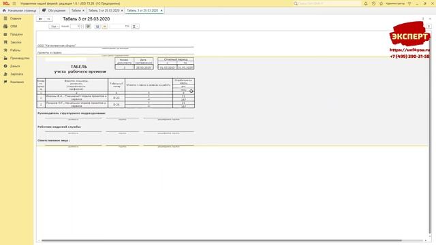Click the Табель 3 от 25.03.2020 heading
The height and width of the screenshot is (245, 436).
(87, 19)
